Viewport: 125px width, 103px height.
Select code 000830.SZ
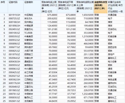[x=14, y=97]
